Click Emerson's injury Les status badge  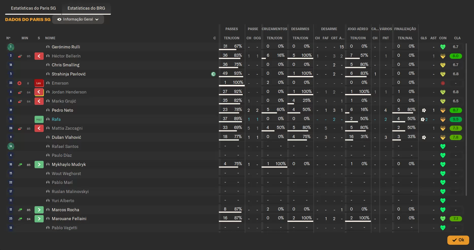pos(39,83)
